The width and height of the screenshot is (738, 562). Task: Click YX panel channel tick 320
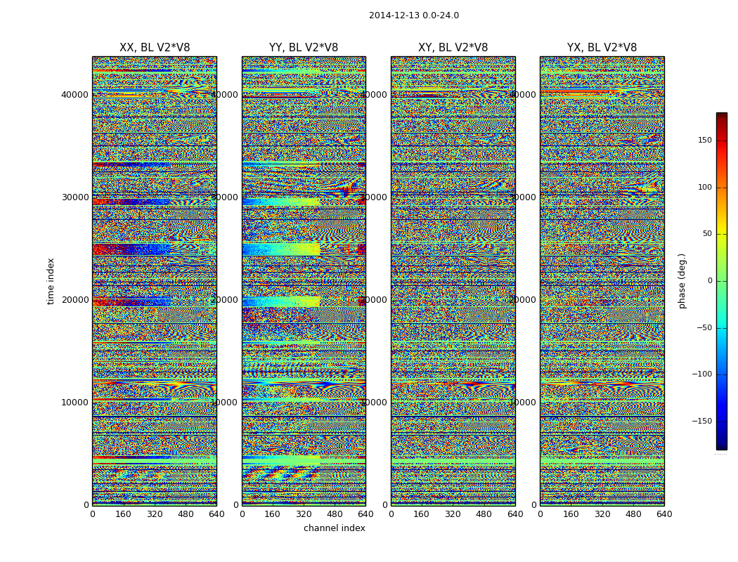602,514
